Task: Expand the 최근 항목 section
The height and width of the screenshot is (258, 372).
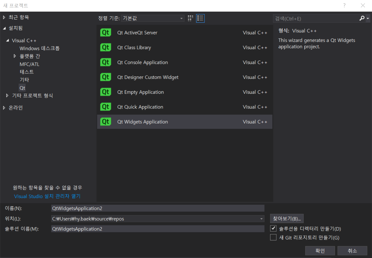Action: click(x=4, y=17)
